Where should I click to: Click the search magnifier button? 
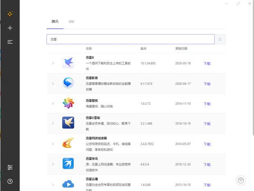(x=220, y=39)
